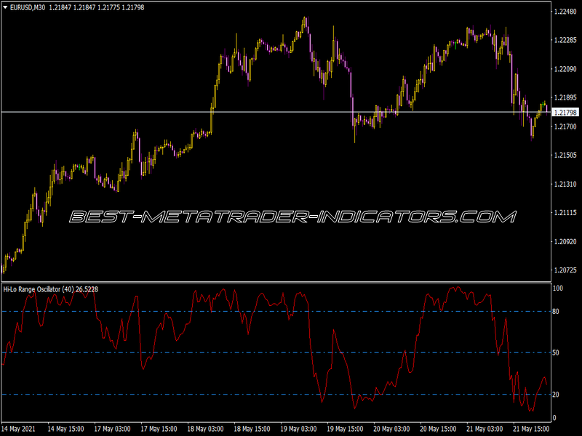Screen dimensions: 582x436
Task: Click the price scale value 1.21115
Action: tap(565, 212)
